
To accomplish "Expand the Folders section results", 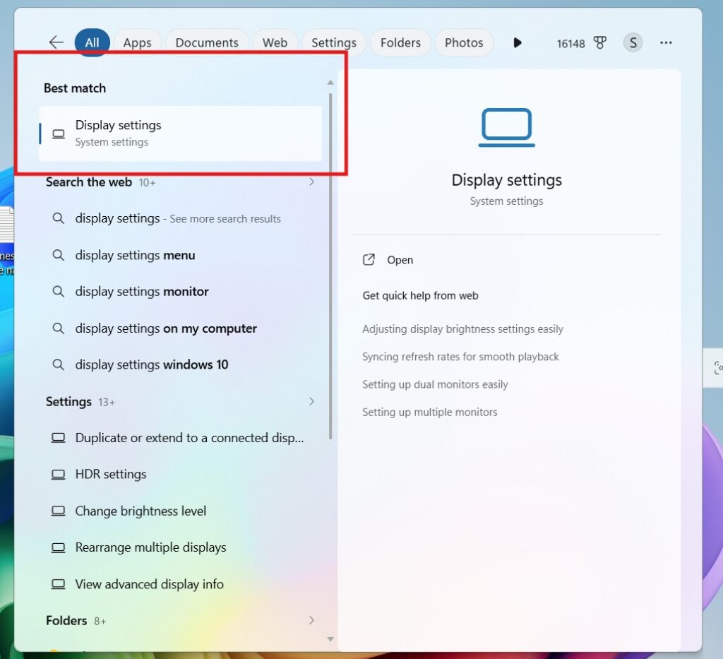I will [311, 620].
